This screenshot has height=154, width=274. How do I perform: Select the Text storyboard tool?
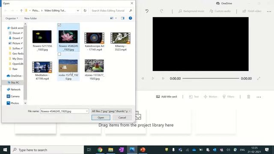[x=194, y=97]
